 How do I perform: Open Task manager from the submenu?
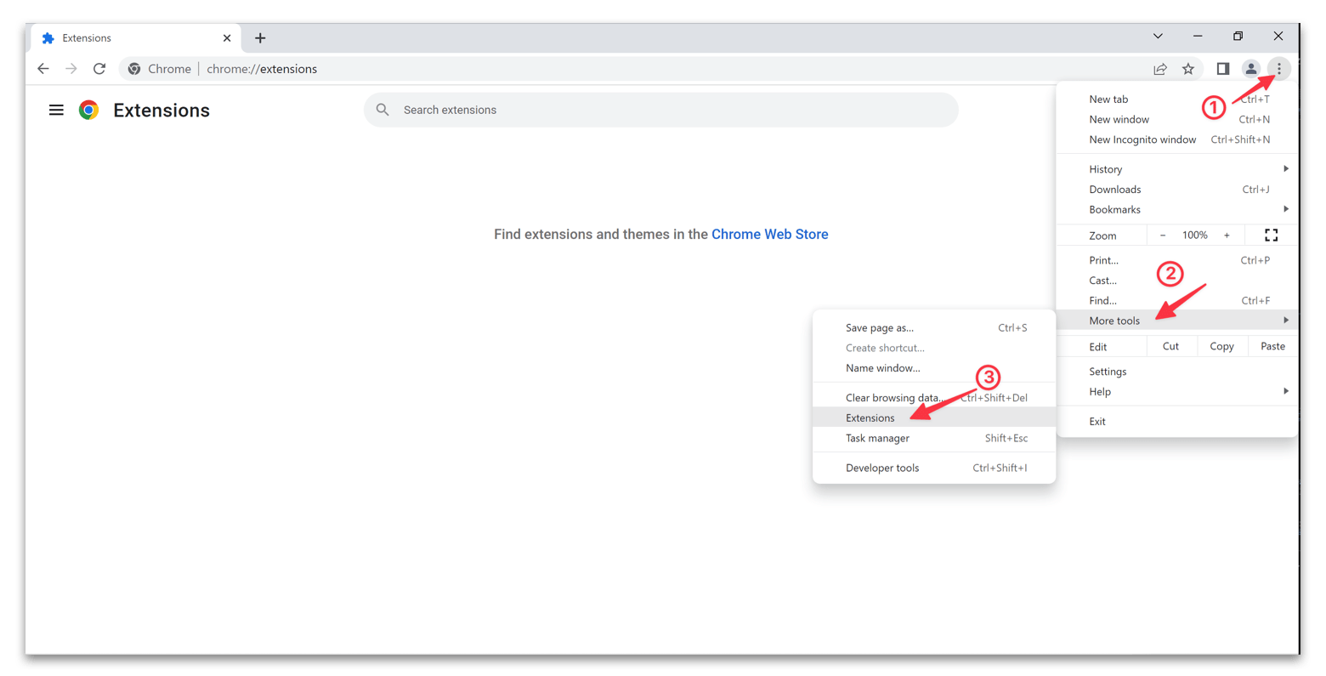pyautogui.click(x=877, y=438)
